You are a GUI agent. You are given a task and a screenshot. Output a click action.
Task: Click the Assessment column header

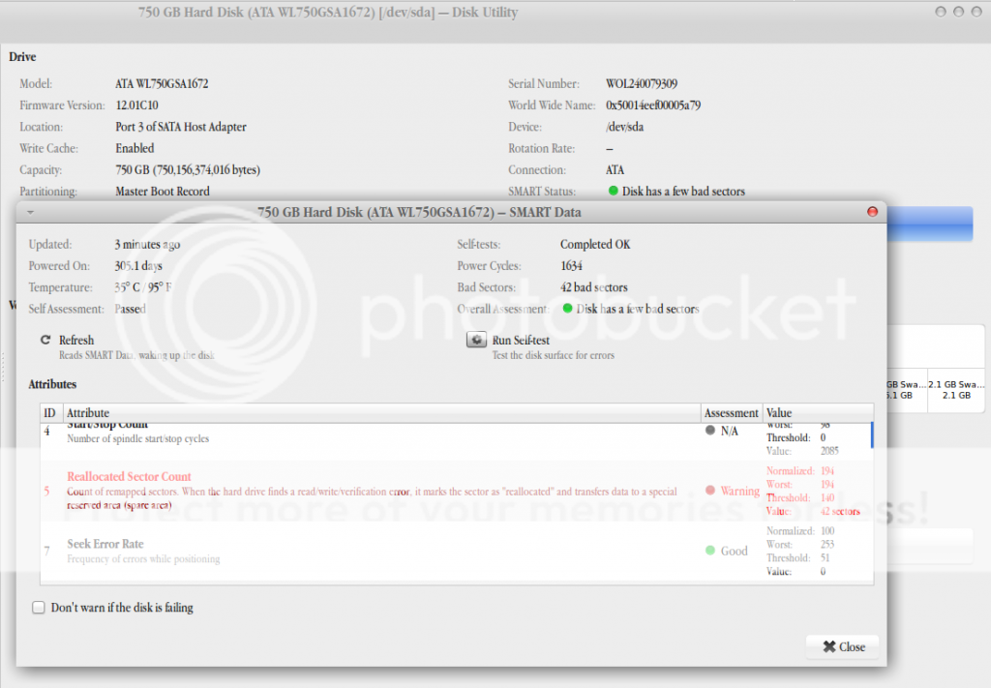tap(731, 413)
